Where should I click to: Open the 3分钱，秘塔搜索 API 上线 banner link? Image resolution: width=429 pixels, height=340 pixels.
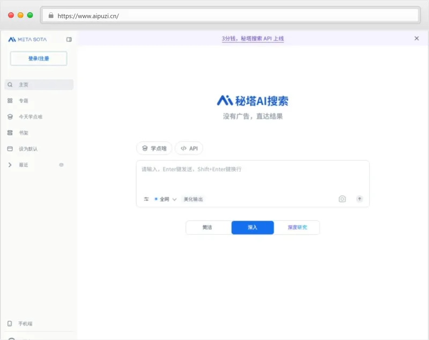click(253, 39)
